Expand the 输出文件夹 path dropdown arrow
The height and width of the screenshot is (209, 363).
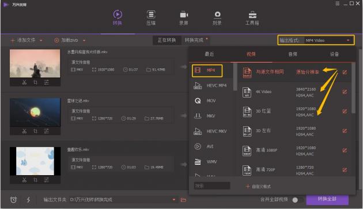click(174, 200)
